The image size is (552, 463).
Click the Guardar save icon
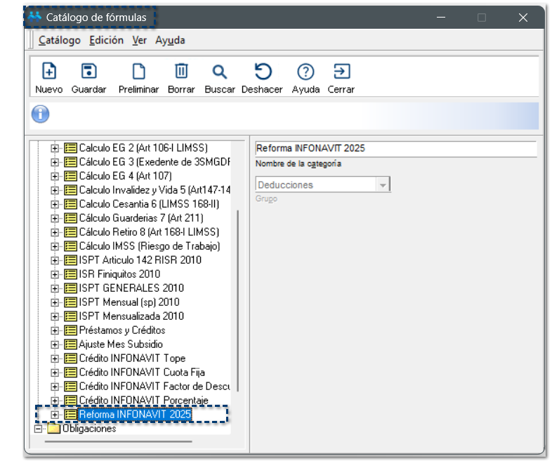pos(89,72)
